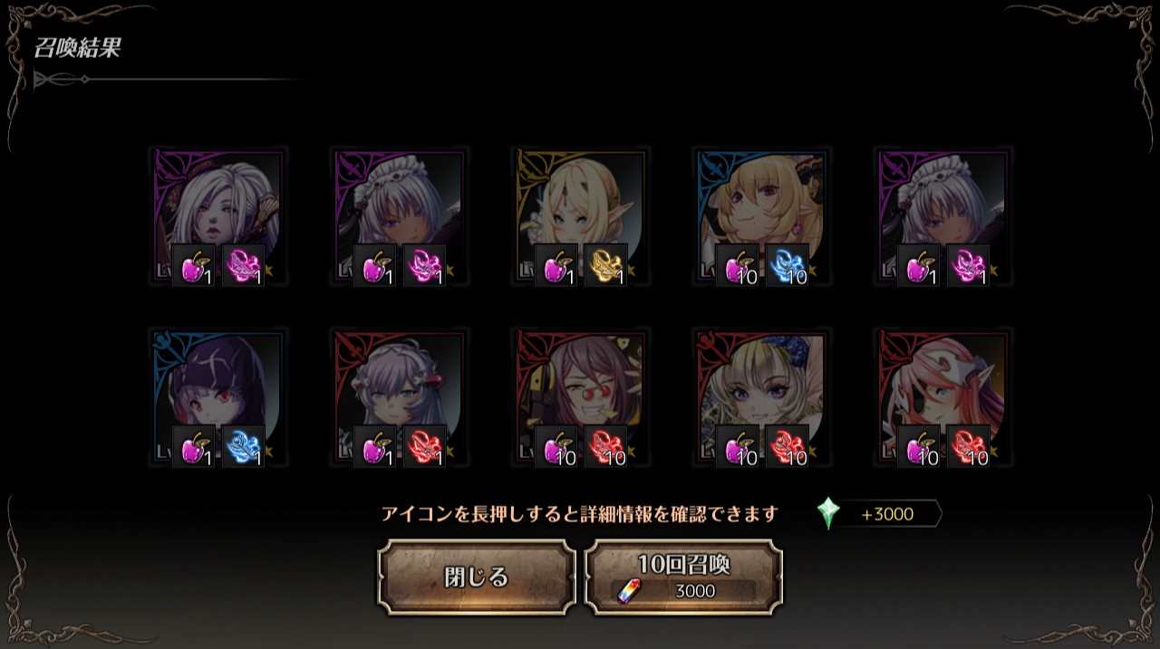Click the 閉じる close button
The image size is (1160, 649).
click(x=477, y=577)
